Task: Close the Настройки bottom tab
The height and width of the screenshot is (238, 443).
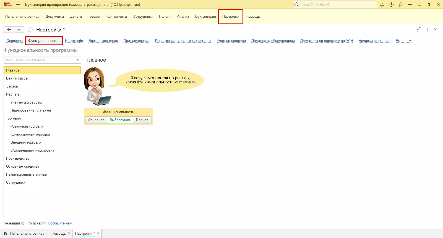Action: [98, 234]
